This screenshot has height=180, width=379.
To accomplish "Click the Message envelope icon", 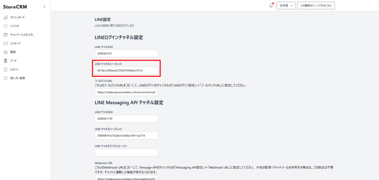I will [6, 43].
